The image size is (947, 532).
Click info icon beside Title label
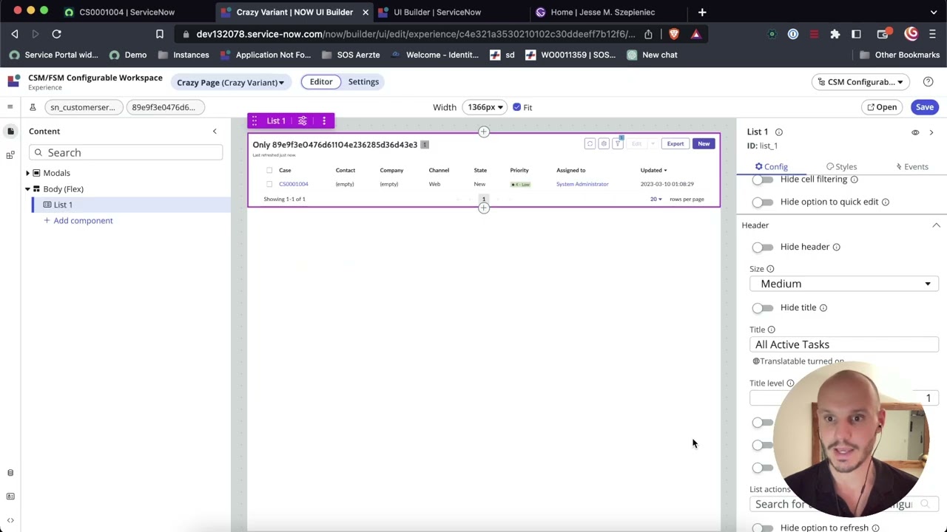point(771,330)
